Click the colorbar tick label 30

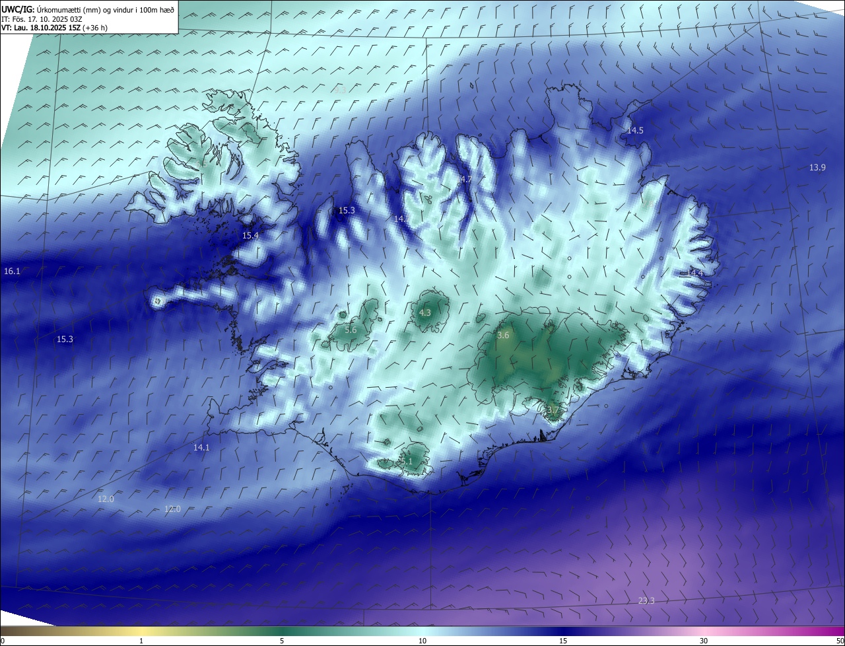704,641
